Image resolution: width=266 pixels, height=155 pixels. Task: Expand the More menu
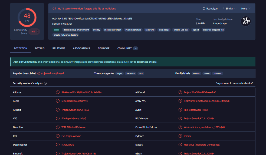coord(246,8)
